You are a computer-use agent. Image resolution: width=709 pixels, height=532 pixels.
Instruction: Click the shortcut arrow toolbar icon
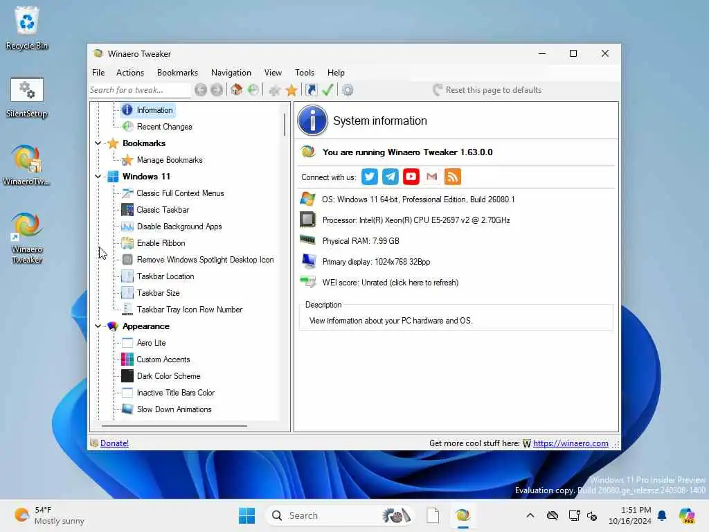coord(312,90)
